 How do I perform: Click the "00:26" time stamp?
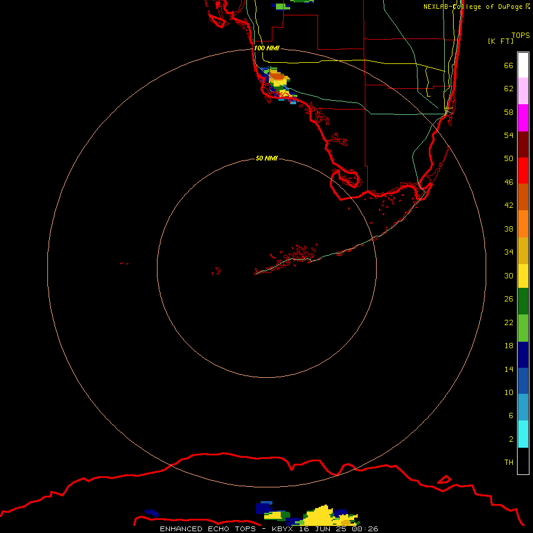tap(365, 529)
